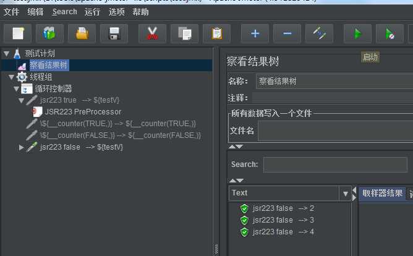The height and width of the screenshot is (256, 413).
Task: Open the 运行 menu
Action: coord(93,12)
